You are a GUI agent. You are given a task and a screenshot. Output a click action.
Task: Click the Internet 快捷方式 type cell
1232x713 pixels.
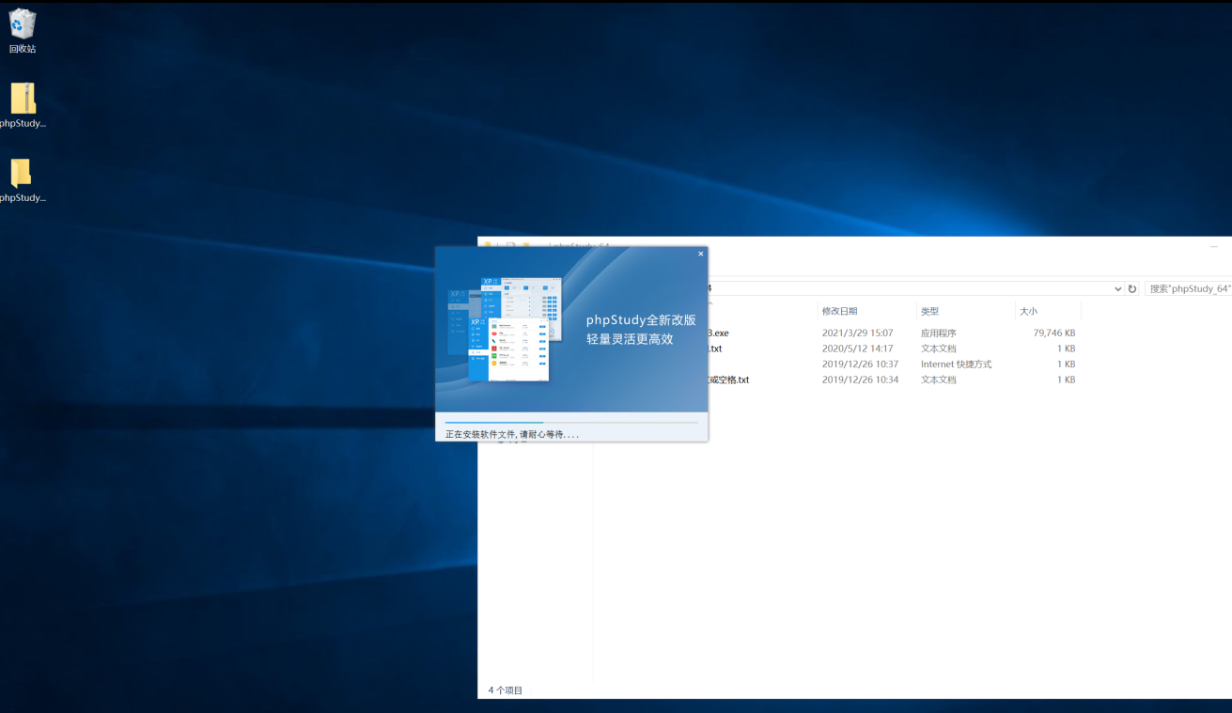[956, 364]
